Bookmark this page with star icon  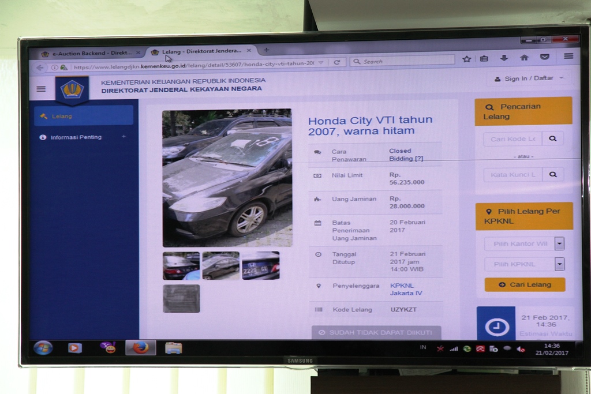pyautogui.click(x=467, y=59)
